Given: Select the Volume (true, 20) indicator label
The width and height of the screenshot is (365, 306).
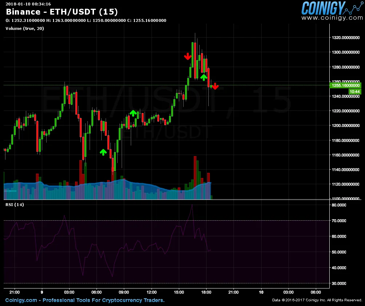Looking at the screenshot, I should point(25,28).
